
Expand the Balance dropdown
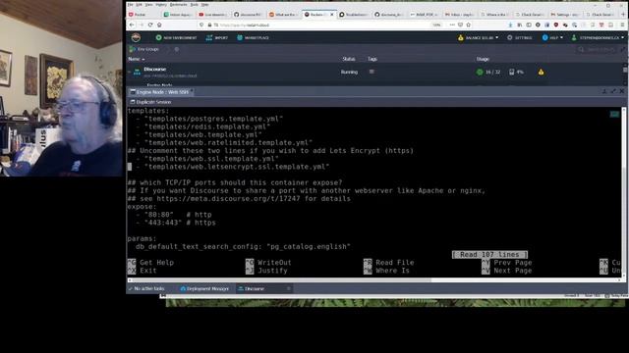(x=479, y=37)
